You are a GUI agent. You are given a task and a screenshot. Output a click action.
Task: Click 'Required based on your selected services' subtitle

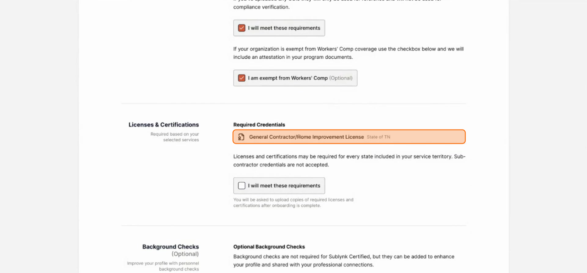(x=175, y=137)
